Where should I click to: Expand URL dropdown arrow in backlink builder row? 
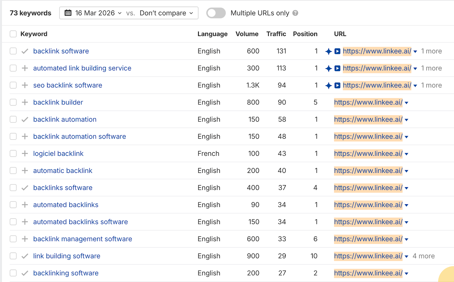coord(407,103)
